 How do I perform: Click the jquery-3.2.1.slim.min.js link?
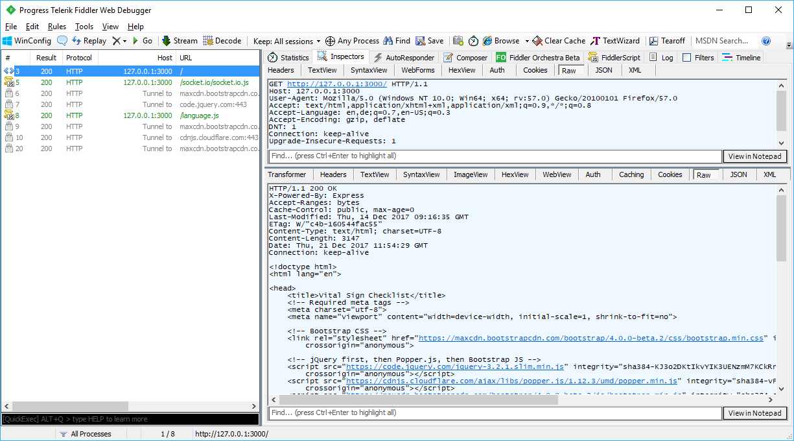point(456,366)
